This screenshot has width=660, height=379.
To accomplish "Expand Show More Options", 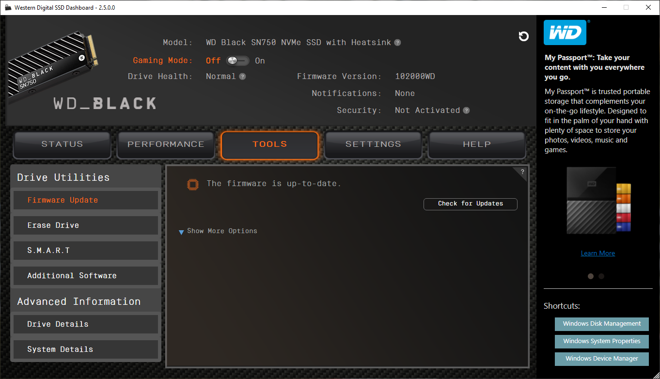I will [218, 231].
